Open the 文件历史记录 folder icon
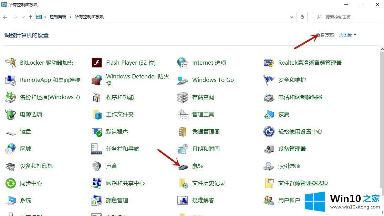This screenshot has width=384, height=216. click(x=183, y=183)
